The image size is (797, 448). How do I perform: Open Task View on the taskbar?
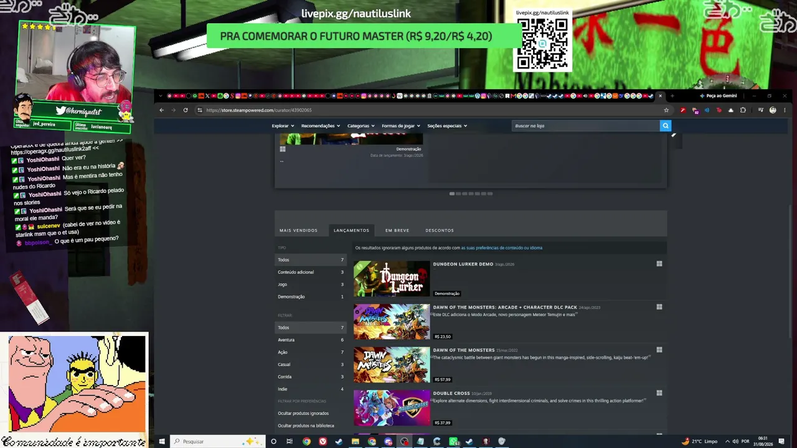click(x=290, y=441)
